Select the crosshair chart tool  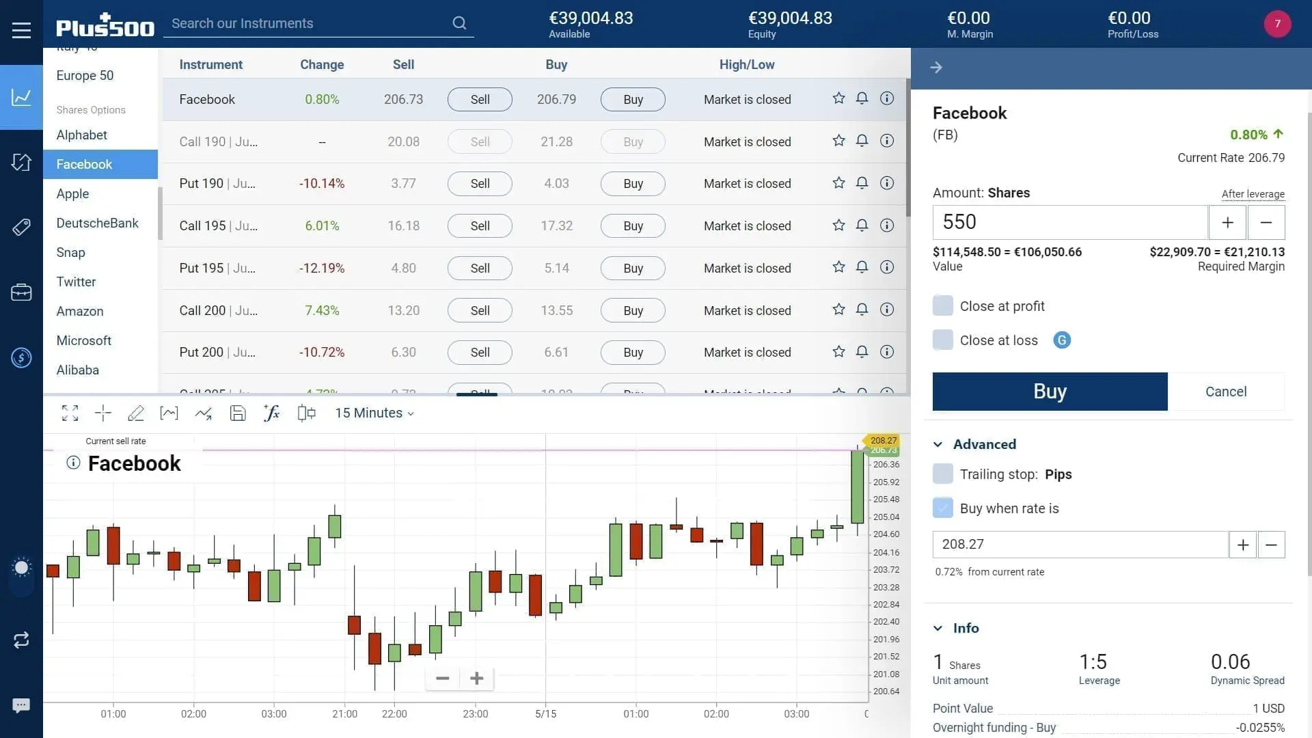(103, 413)
